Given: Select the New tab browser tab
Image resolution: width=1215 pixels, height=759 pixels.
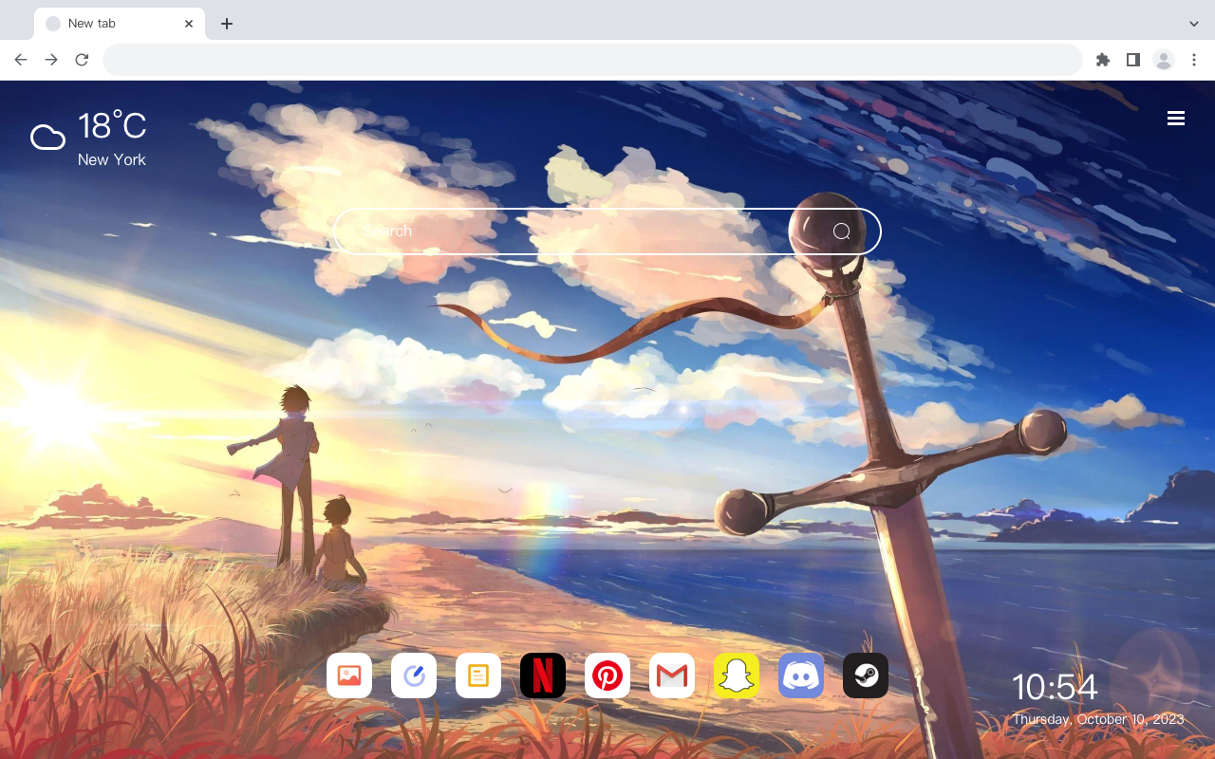Looking at the screenshot, I should pos(120,24).
